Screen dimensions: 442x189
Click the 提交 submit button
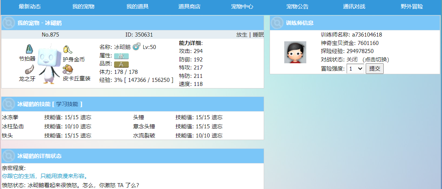point(375,68)
